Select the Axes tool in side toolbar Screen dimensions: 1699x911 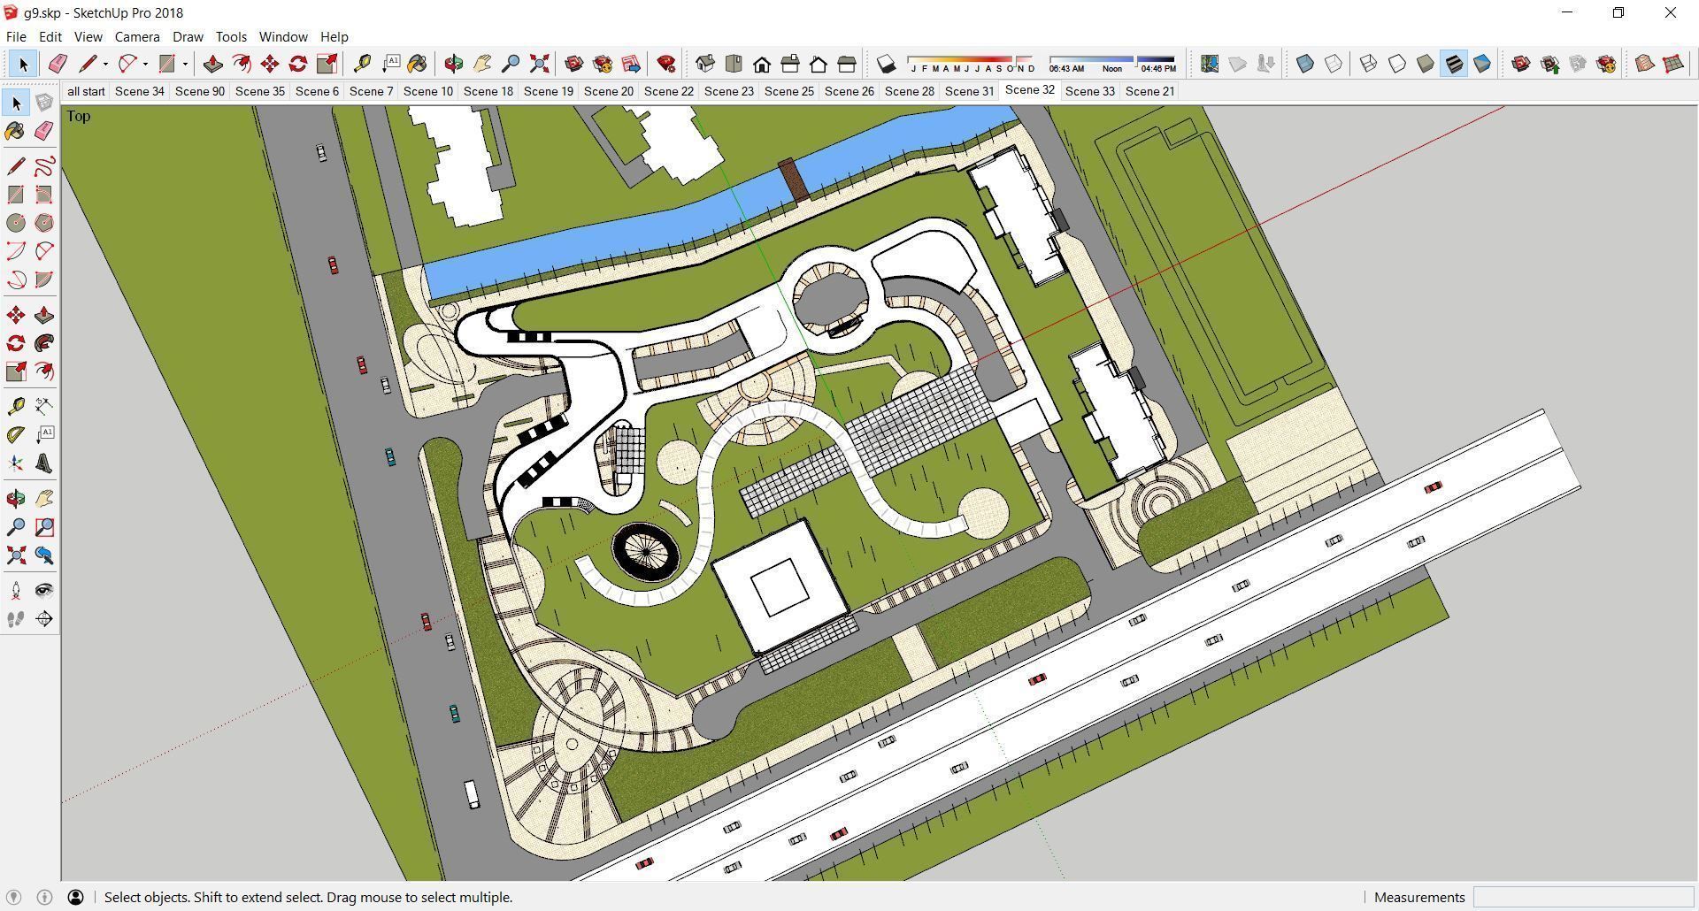pyautogui.click(x=16, y=463)
